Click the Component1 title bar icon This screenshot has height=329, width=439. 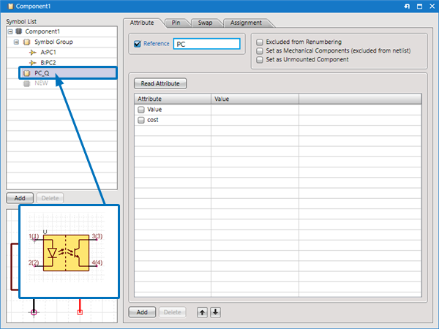(x=10, y=6)
